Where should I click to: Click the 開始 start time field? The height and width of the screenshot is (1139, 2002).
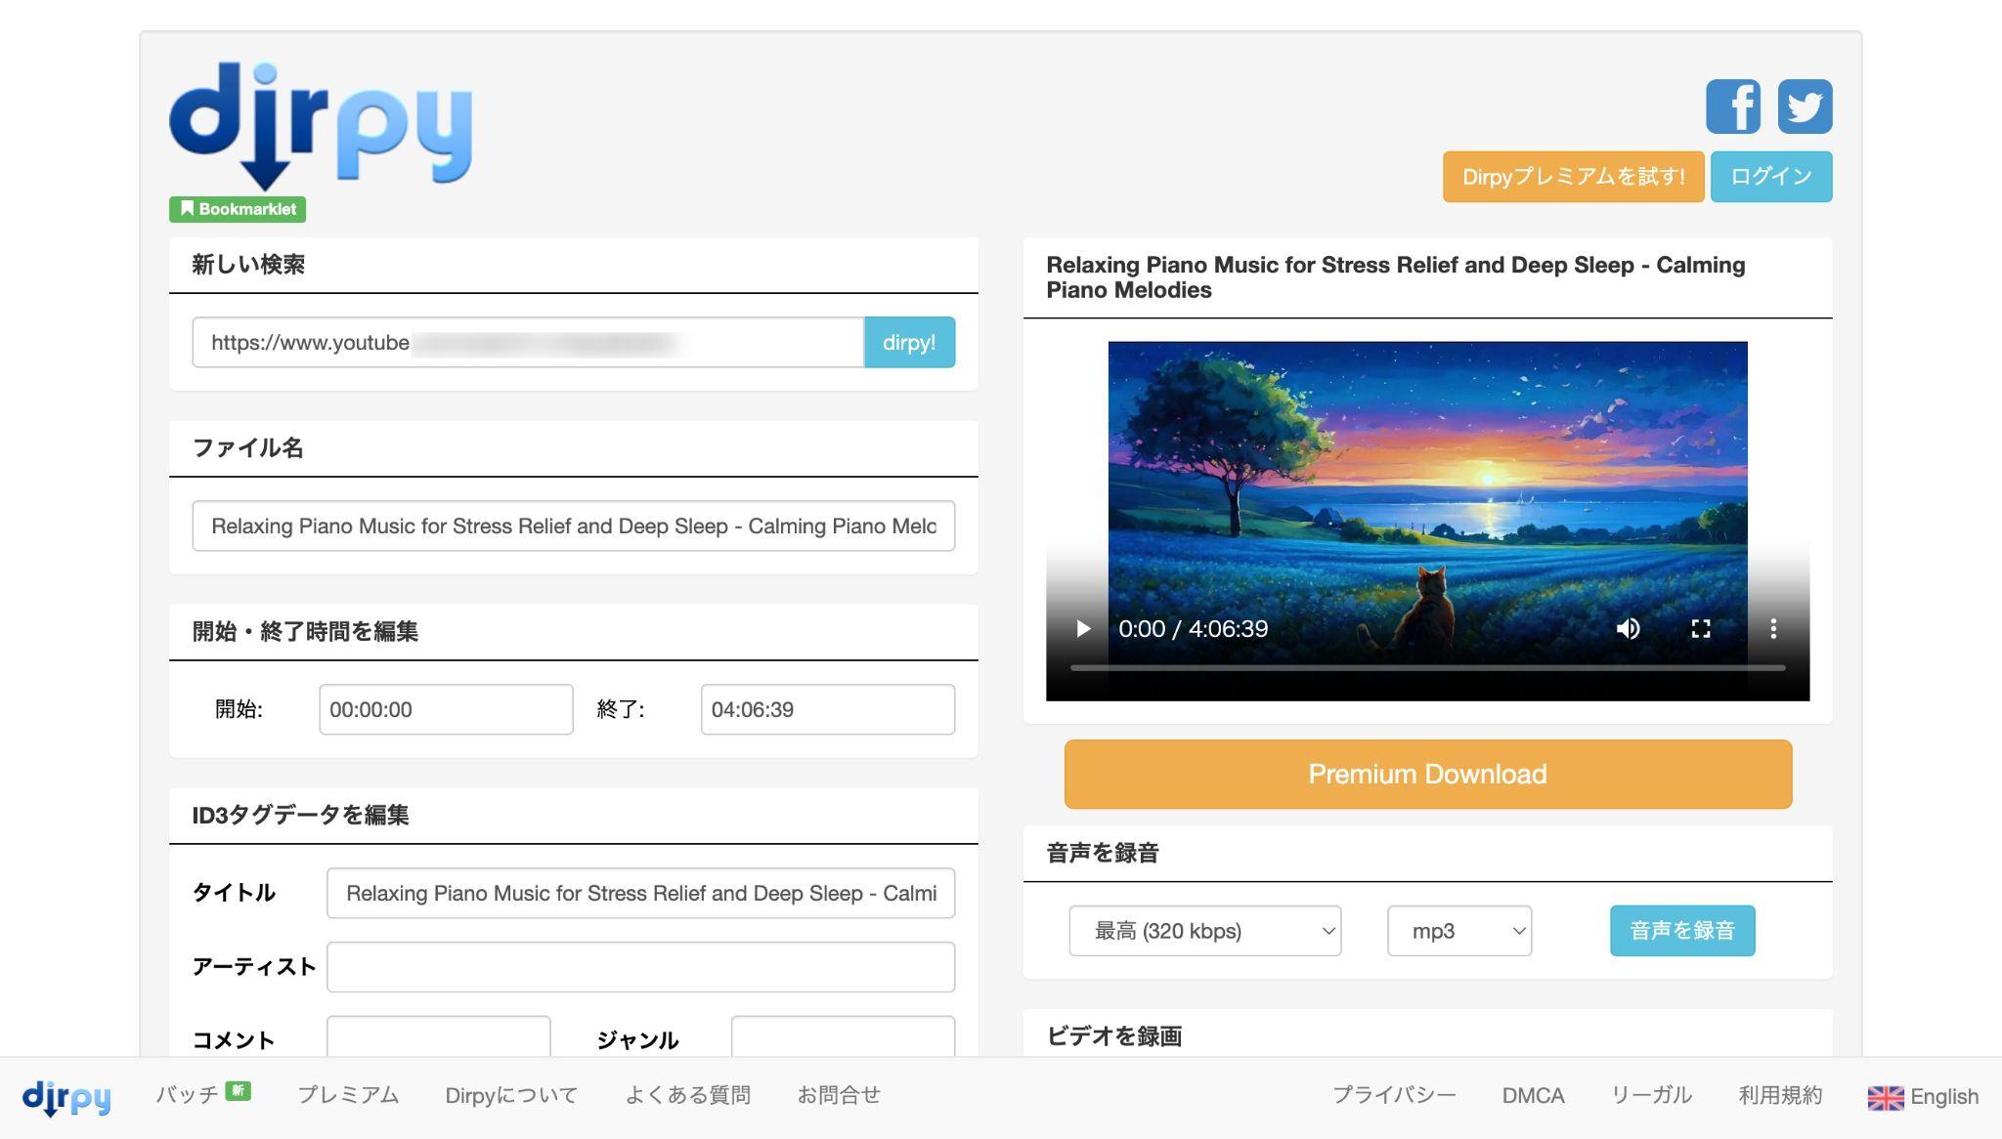[x=446, y=710]
